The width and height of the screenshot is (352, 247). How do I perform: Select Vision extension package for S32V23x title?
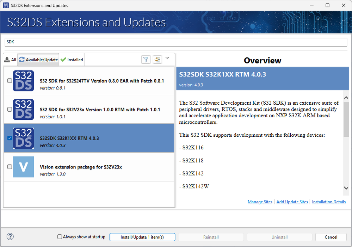click(81, 167)
